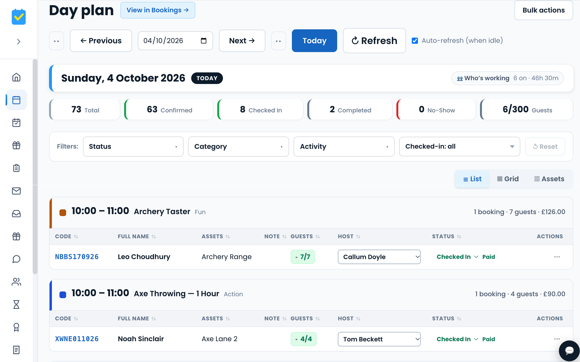Expand the sidebar with the chevron arrow

pos(19,42)
